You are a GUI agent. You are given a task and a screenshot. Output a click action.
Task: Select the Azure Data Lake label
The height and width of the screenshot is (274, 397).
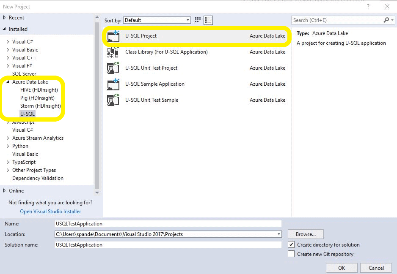tap(30, 82)
